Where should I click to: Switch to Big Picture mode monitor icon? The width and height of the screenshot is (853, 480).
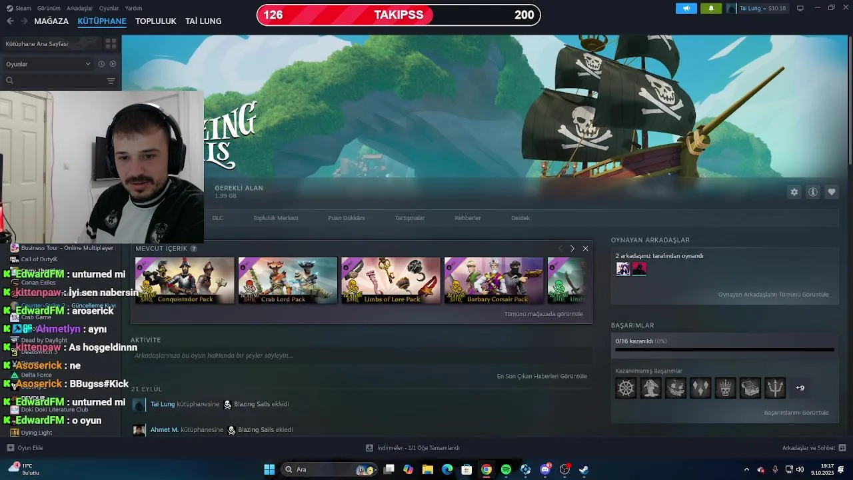(800, 8)
